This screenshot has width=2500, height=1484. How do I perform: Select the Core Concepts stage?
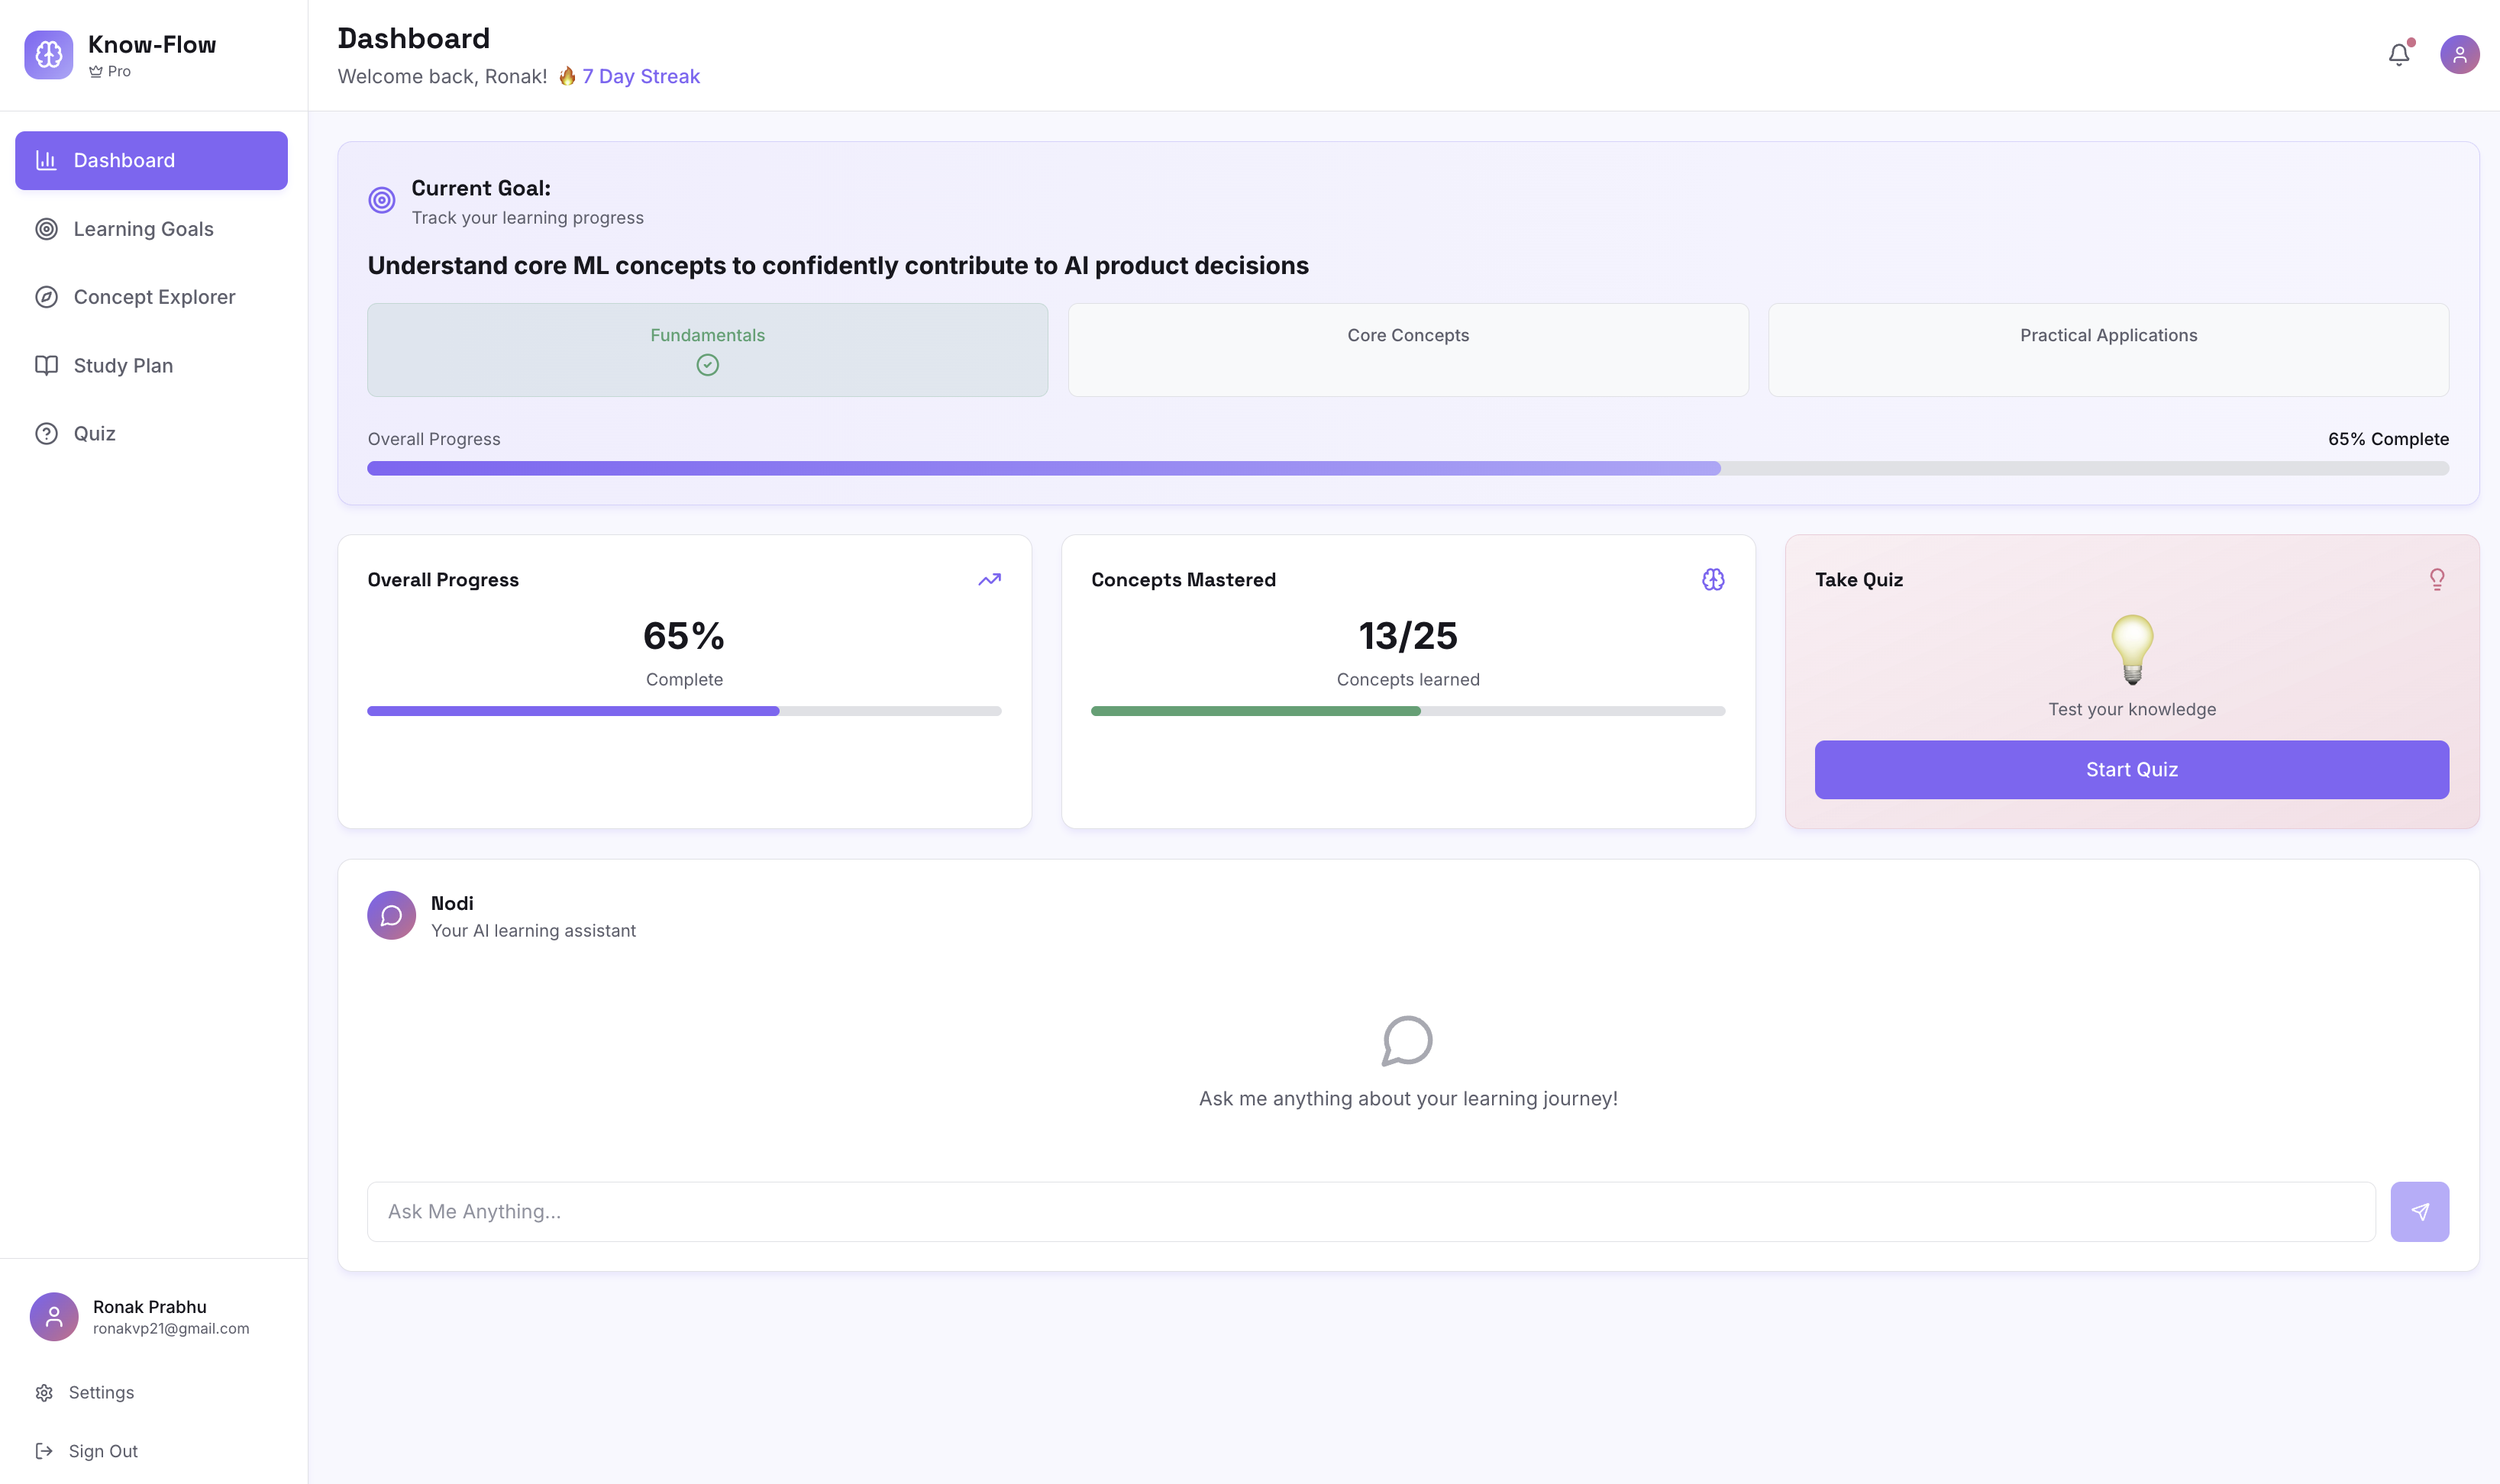coord(1408,349)
